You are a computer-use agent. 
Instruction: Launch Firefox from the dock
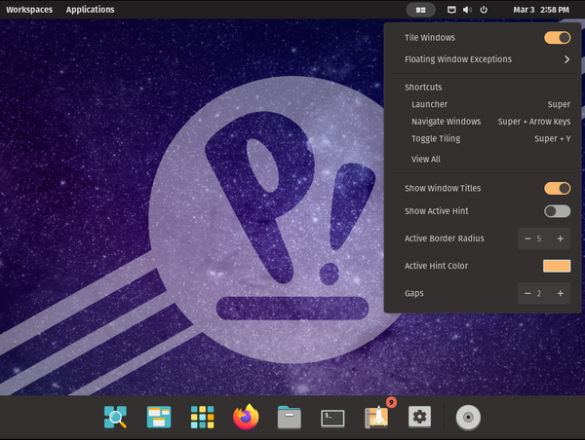pyautogui.click(x=246, y=417)
